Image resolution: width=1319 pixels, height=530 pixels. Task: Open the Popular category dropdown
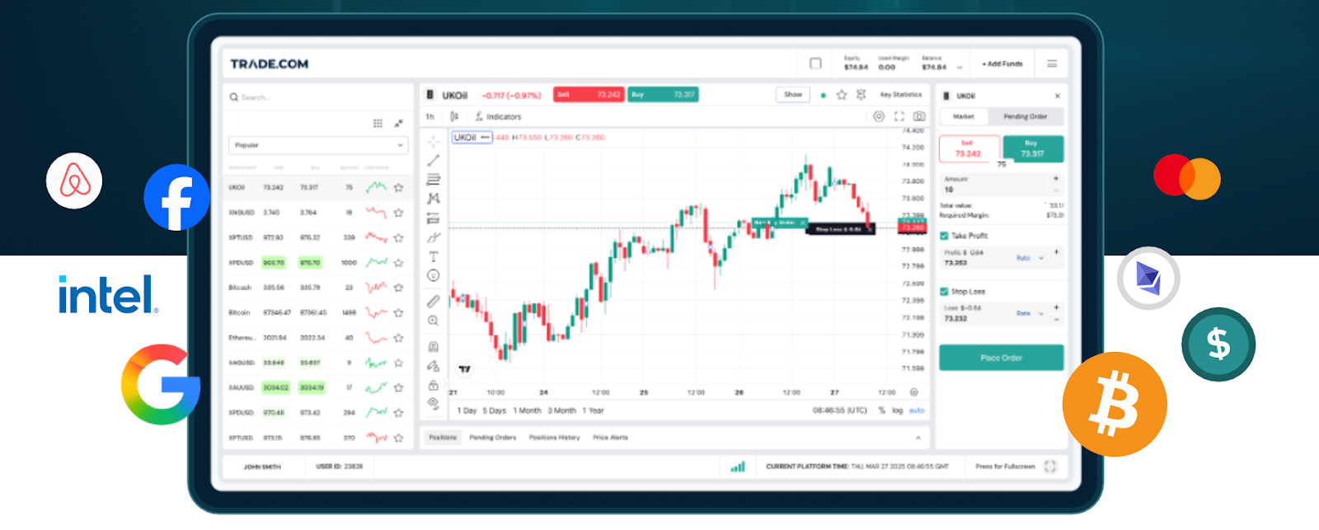click(x=317, y=145)
